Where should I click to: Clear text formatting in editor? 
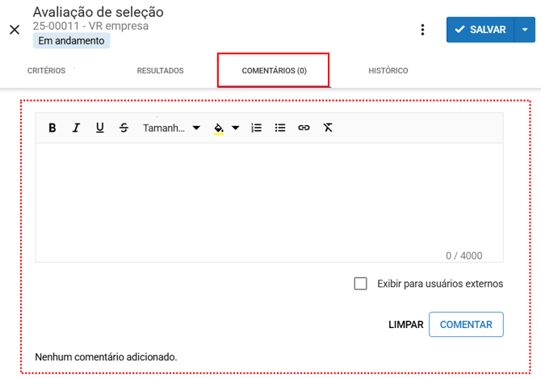tap(328, 128)
